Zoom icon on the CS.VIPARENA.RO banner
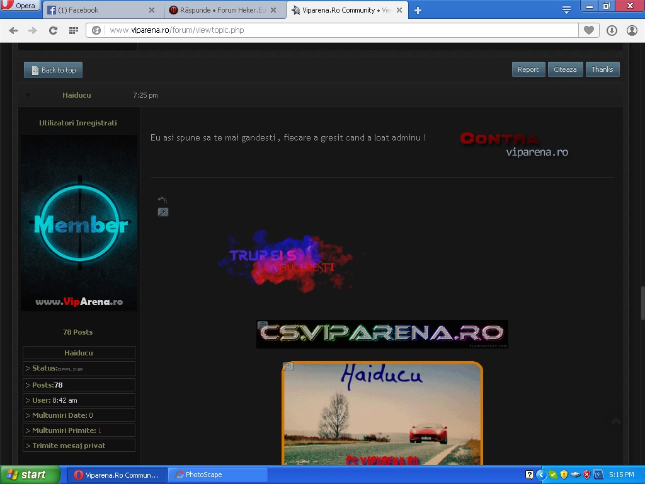Image resolution: width=645 pixels, height=484 pixels. pos(263,325)
